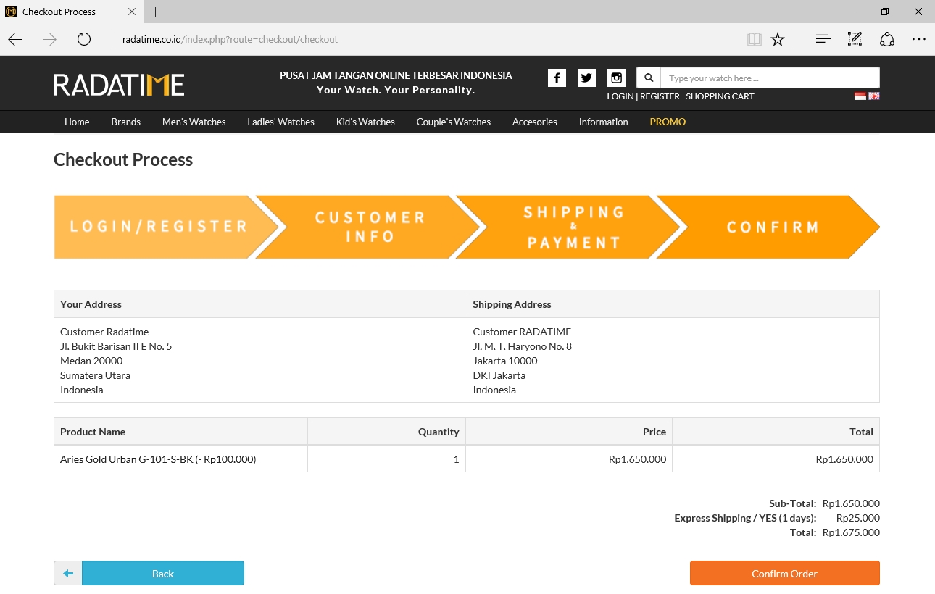Open Couple's Watches menu

[454, 122]
